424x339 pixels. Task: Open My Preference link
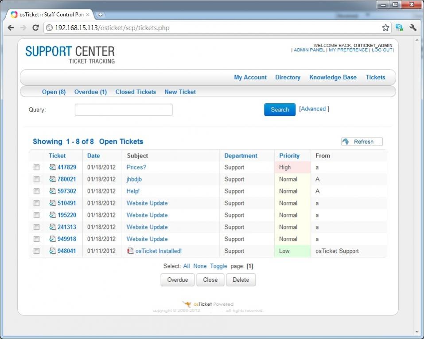click(348, 50)
